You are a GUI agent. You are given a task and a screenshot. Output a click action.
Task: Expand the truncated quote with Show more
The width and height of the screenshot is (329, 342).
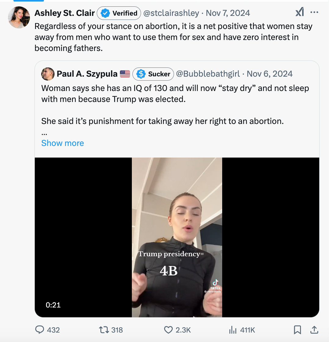[62, 143]
